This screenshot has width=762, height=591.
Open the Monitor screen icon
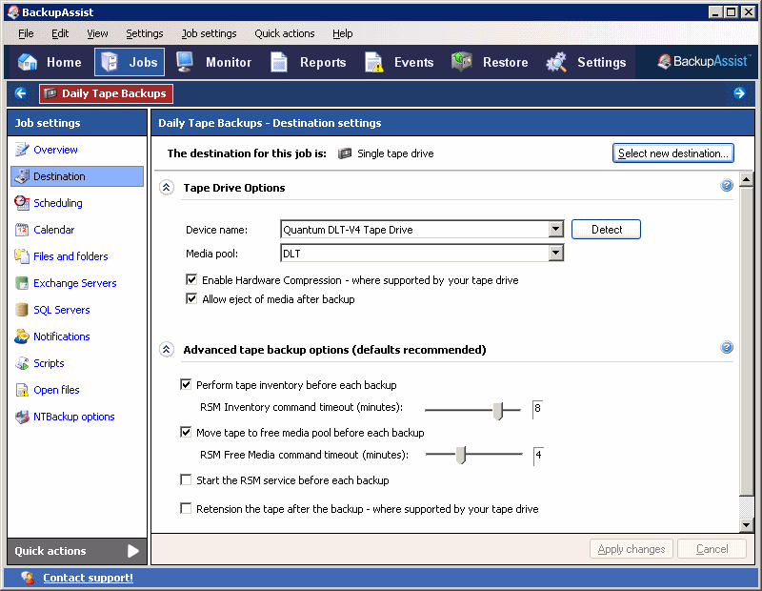[x=185, y=62]
